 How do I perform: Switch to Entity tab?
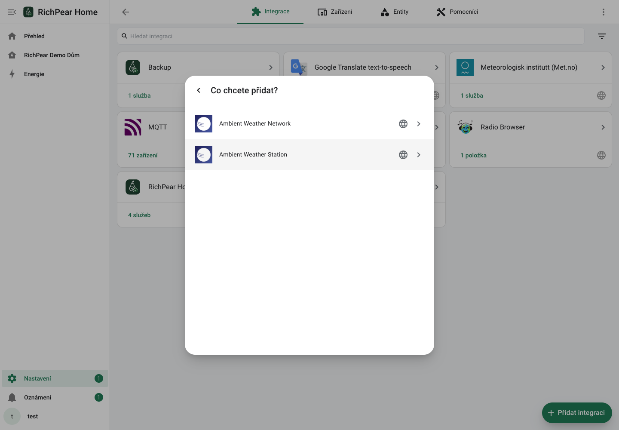point(394,12)
